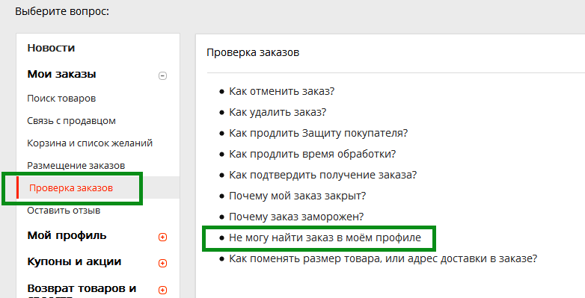Open question Почему мой заказ закрыт?

click(297, 196)
